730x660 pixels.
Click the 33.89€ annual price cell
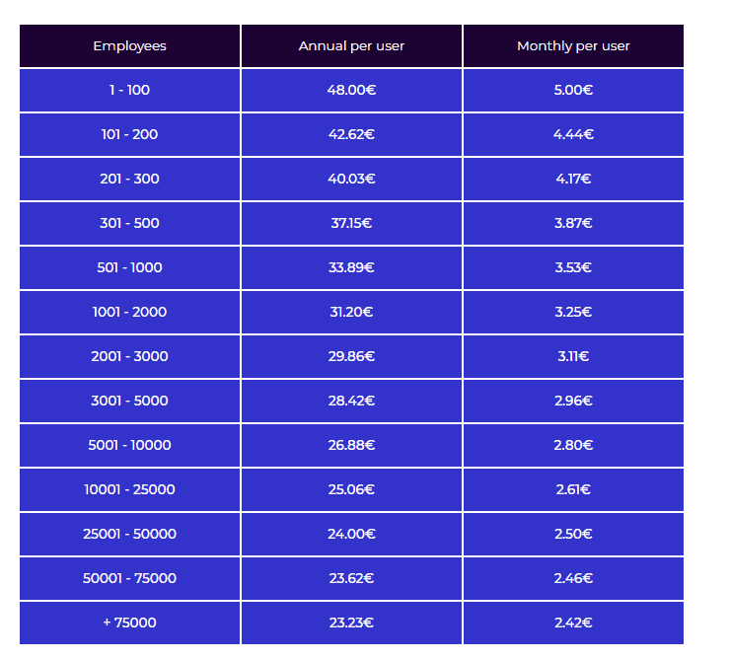[x=351, y=267]
